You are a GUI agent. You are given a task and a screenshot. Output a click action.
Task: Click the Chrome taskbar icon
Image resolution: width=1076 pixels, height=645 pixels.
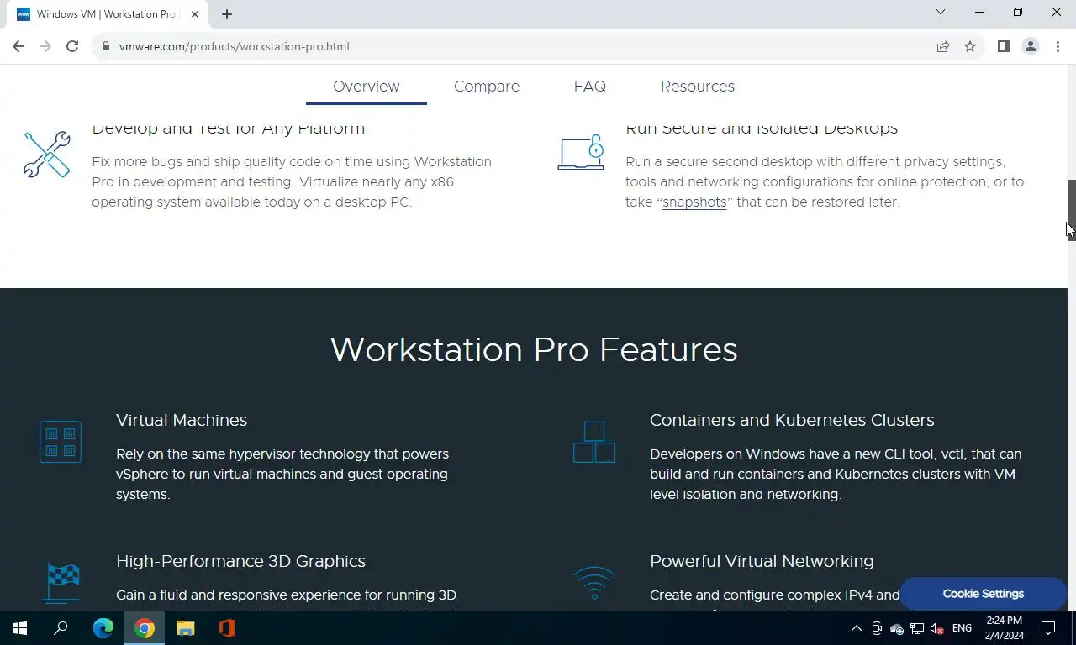(145, 628)
